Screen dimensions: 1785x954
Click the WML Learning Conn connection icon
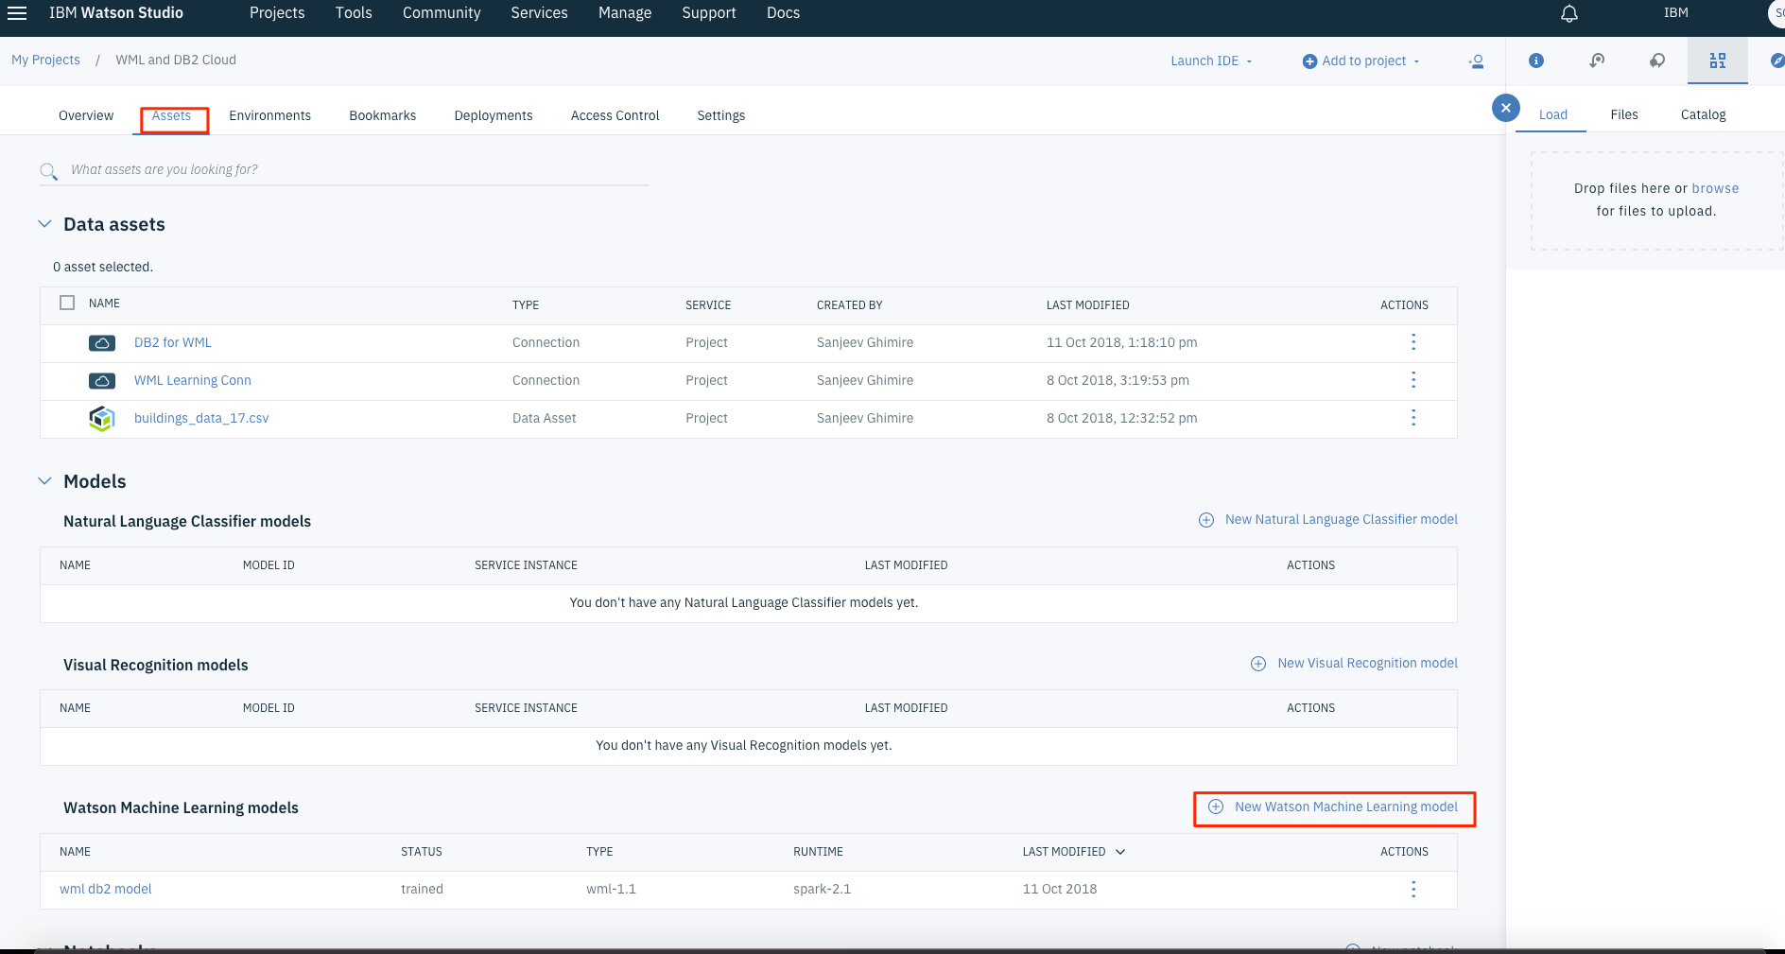(102, 381)
